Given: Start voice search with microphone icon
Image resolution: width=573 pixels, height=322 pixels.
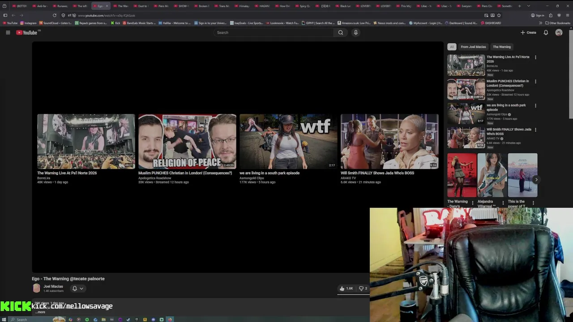Looking at the screenshot, I should click(356, 32).
